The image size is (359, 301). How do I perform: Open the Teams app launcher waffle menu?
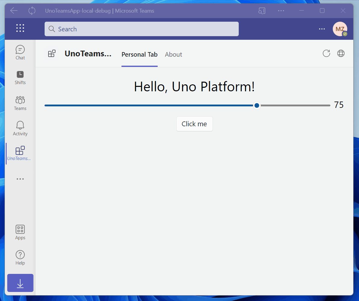[20, 28]
